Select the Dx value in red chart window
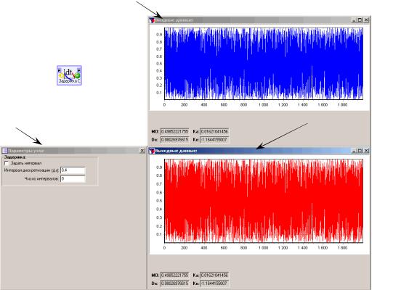Image resolution: width=401 pixels, height=290 pixels. point(174,283)
